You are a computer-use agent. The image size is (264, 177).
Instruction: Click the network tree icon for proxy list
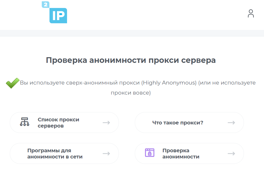coord(24,122)
